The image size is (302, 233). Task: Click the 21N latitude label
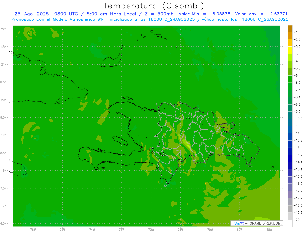tap(4, 64)
